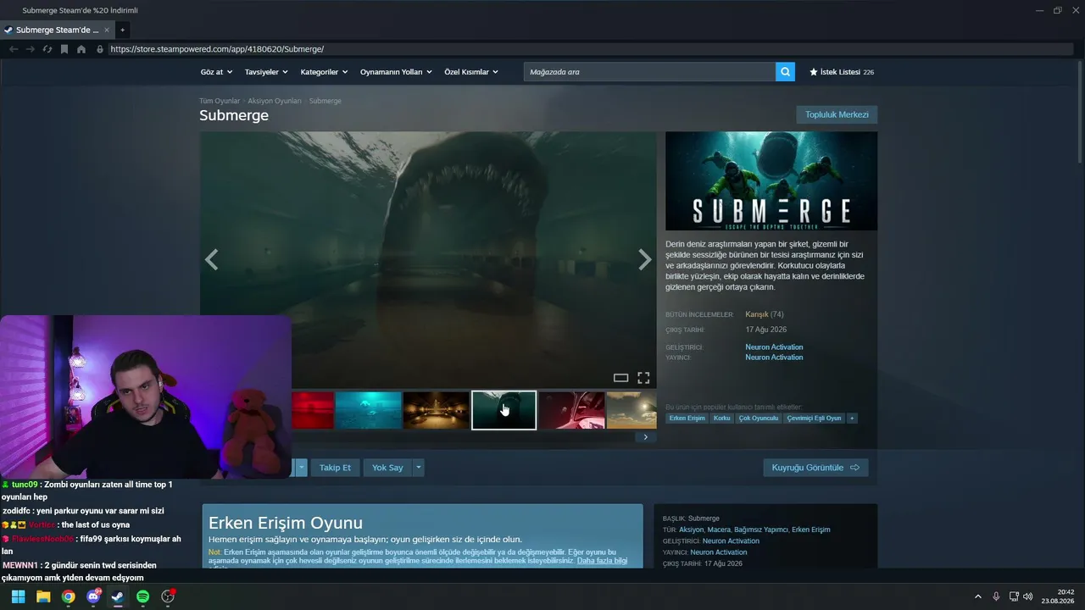Focus the Mağazada ara search field
Image resolution: width=1085 pixels, height=610 pixels.
[649, 72]
